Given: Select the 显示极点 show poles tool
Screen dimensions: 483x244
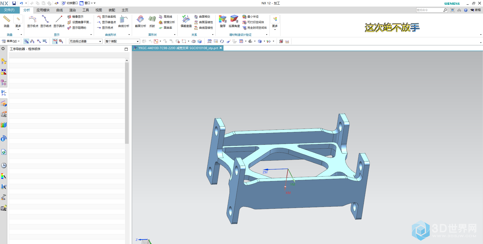Looking at the screenshot, I should [33, 21].
